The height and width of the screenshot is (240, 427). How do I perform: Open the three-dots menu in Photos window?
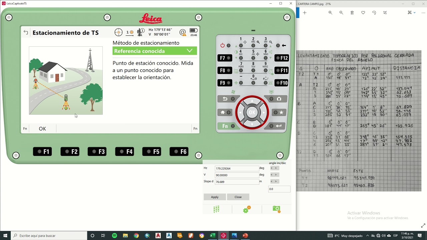click(423, 13)
